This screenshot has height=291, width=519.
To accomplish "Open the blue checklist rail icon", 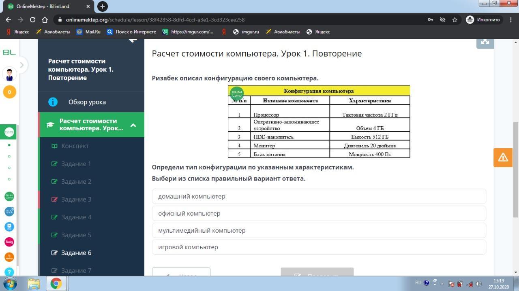I will (9, 227).
